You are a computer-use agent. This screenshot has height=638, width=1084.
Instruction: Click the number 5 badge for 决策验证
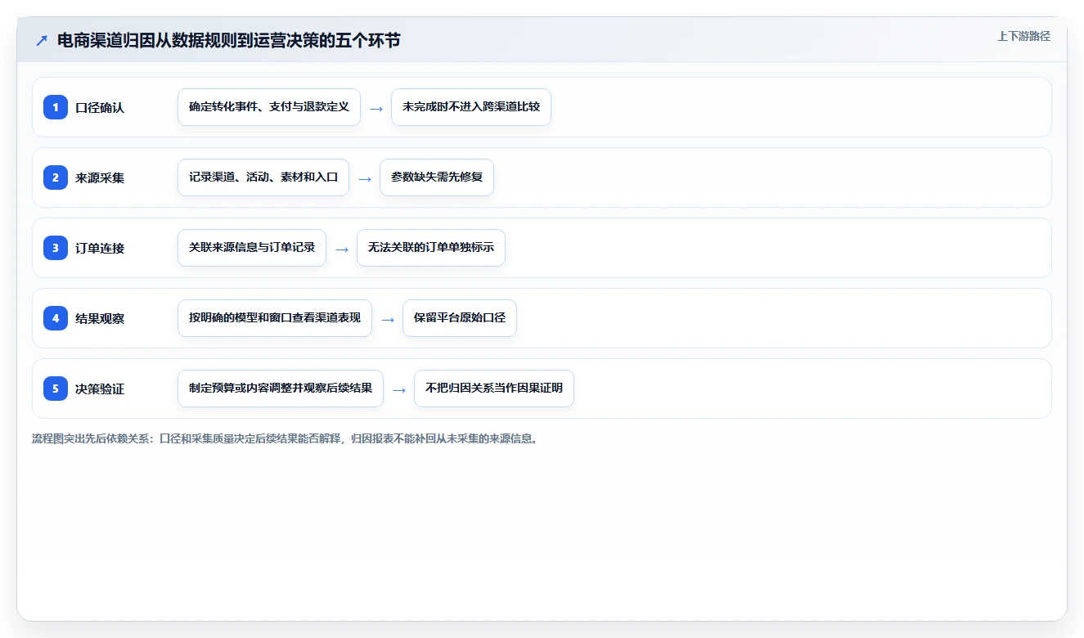(x=56, y=389)
